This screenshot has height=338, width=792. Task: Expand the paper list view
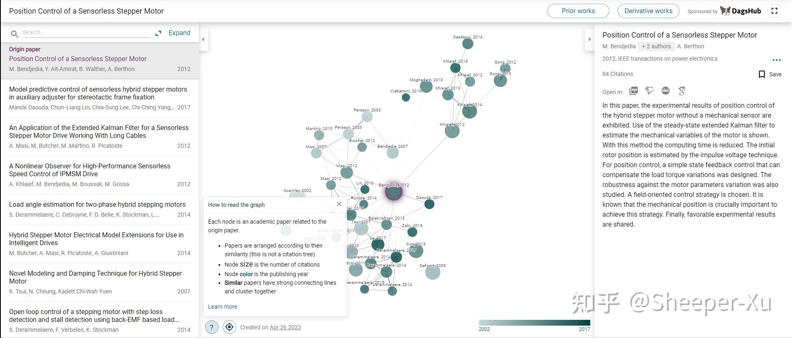[174, 33]
